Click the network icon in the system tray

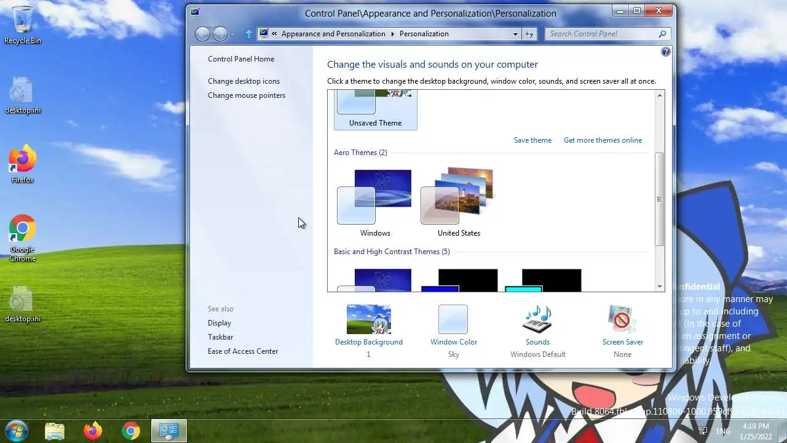[703, 431]
